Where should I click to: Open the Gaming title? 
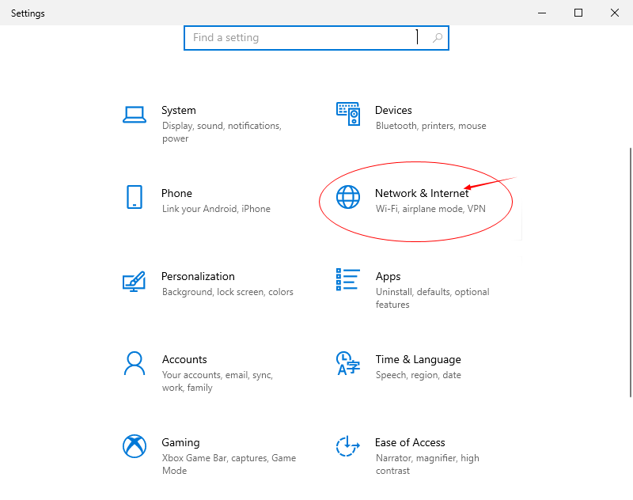click(x=181, y=443)
